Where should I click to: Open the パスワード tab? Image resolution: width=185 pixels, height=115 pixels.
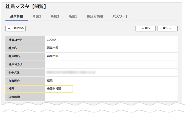pos(120,16)
